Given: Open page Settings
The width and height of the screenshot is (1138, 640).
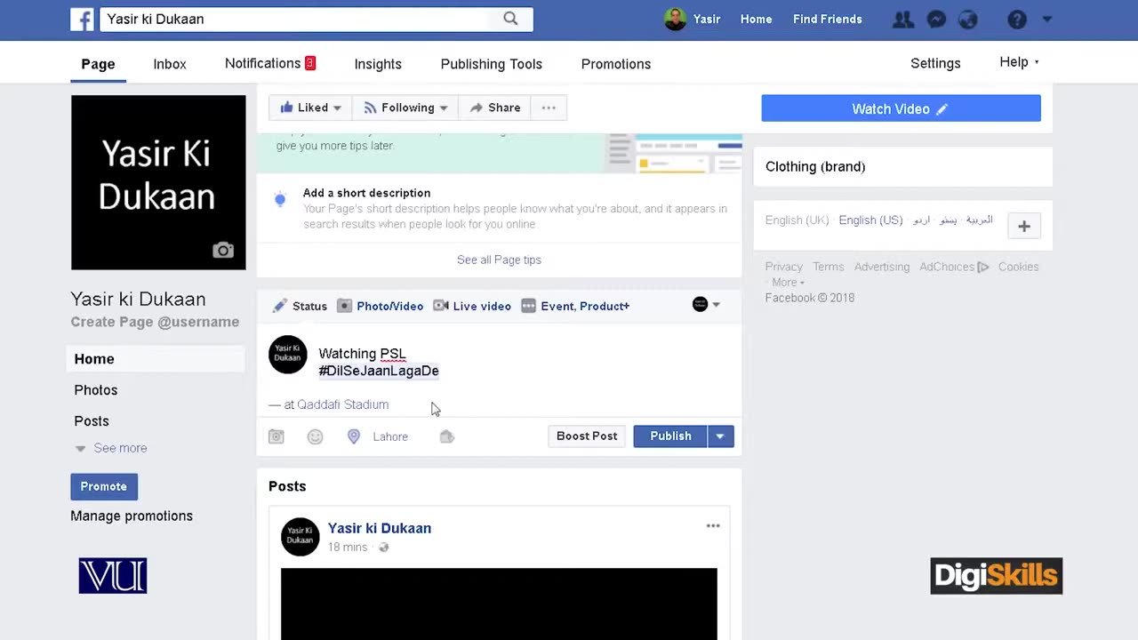Looking at the screenshot, I should pyautogui.click(x=935, y=63).
